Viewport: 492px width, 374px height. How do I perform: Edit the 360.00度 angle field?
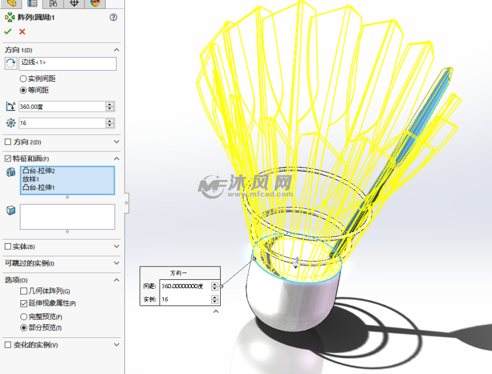point(62,106)
